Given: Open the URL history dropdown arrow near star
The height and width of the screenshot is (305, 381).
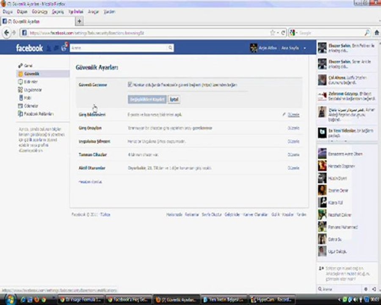Looking at the screenshot, I should (x=278, y=33).
